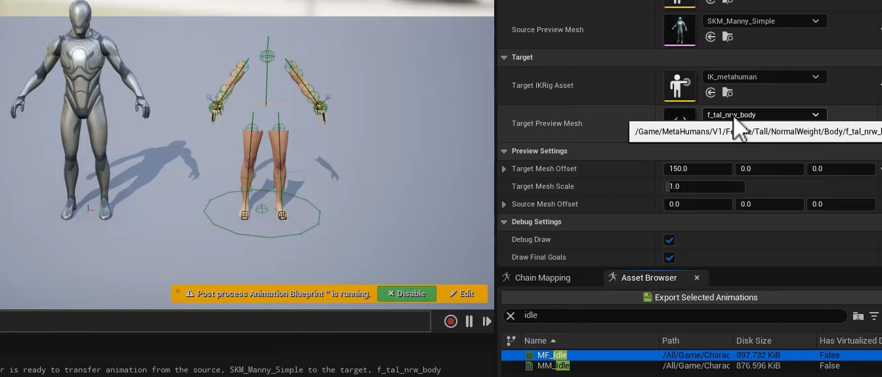Click the 876.596 KiB disk size cell
Screen dimensions: 882x377
(758, 366)
